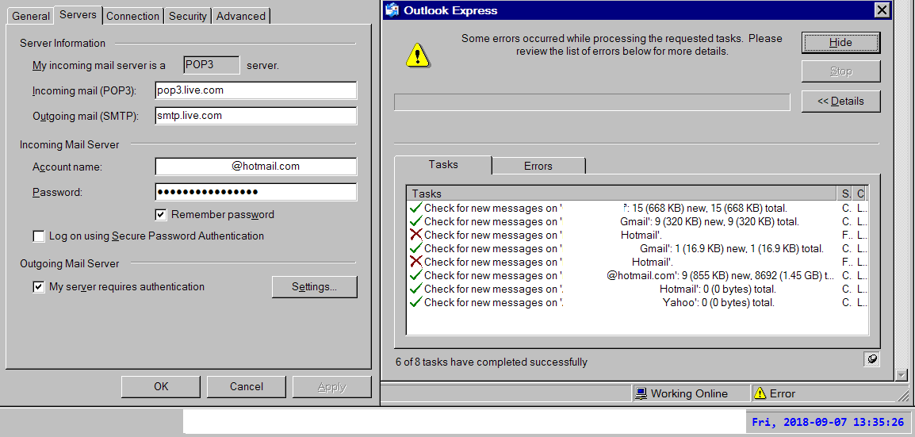The height and width of the screenshot is (437, 915).
Task: Click the Error warning icon in status bar
Action: click(760, 393)
